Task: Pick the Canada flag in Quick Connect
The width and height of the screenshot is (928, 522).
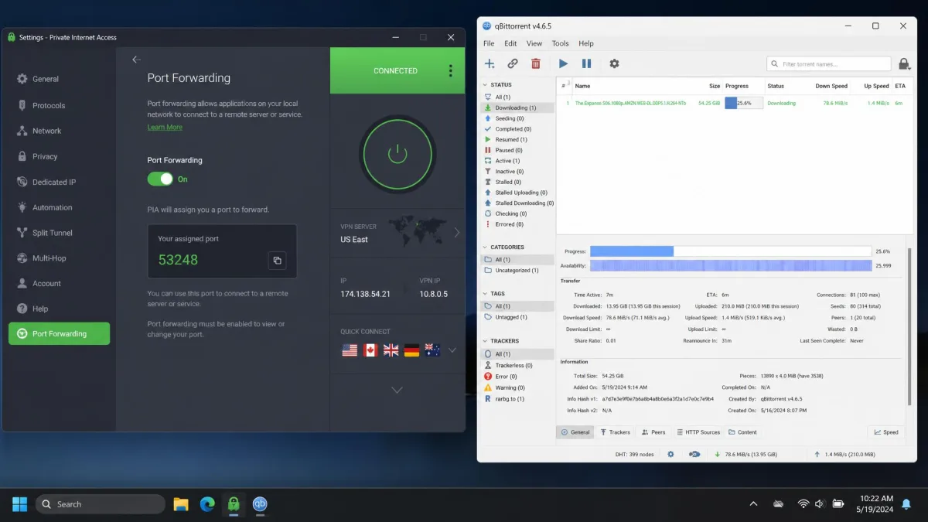Action: click(x=370, y=350)
